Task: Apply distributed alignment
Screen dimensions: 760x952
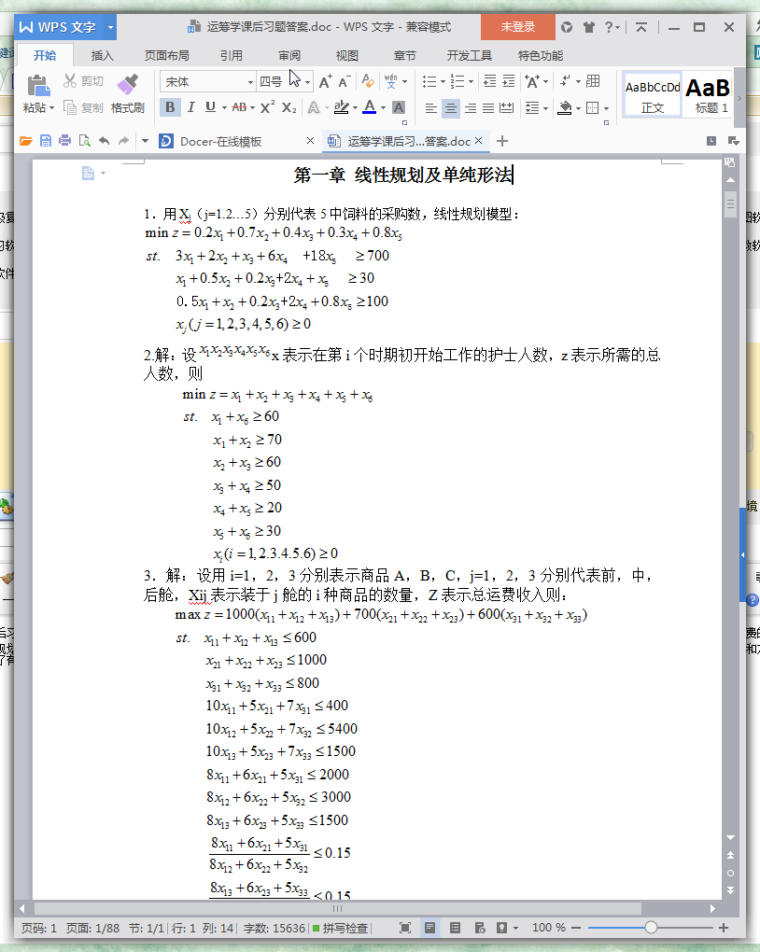Action: coord(506,108)
